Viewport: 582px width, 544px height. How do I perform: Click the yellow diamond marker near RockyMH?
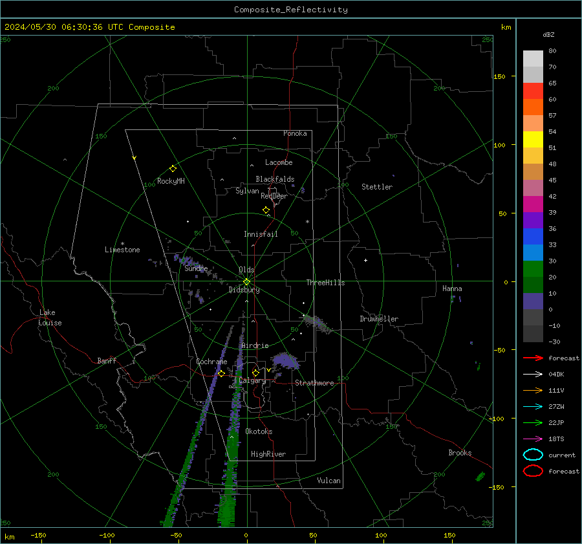click(x=173, y=169)
